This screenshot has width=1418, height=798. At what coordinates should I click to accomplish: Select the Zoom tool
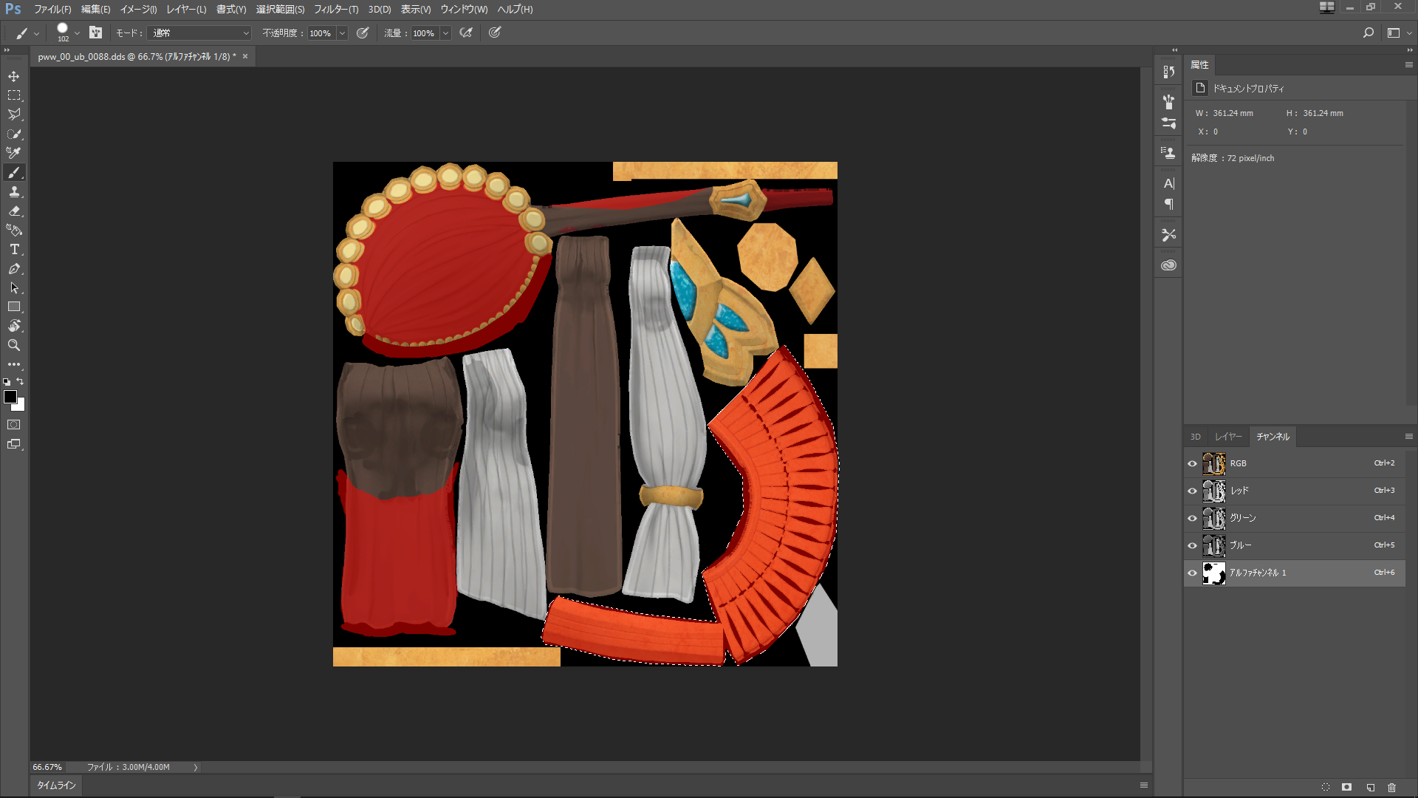click(x=14, y=345)
